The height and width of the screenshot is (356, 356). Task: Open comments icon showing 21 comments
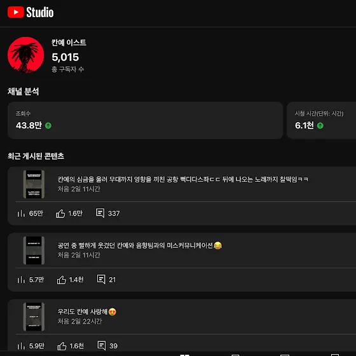pos(101,279)
